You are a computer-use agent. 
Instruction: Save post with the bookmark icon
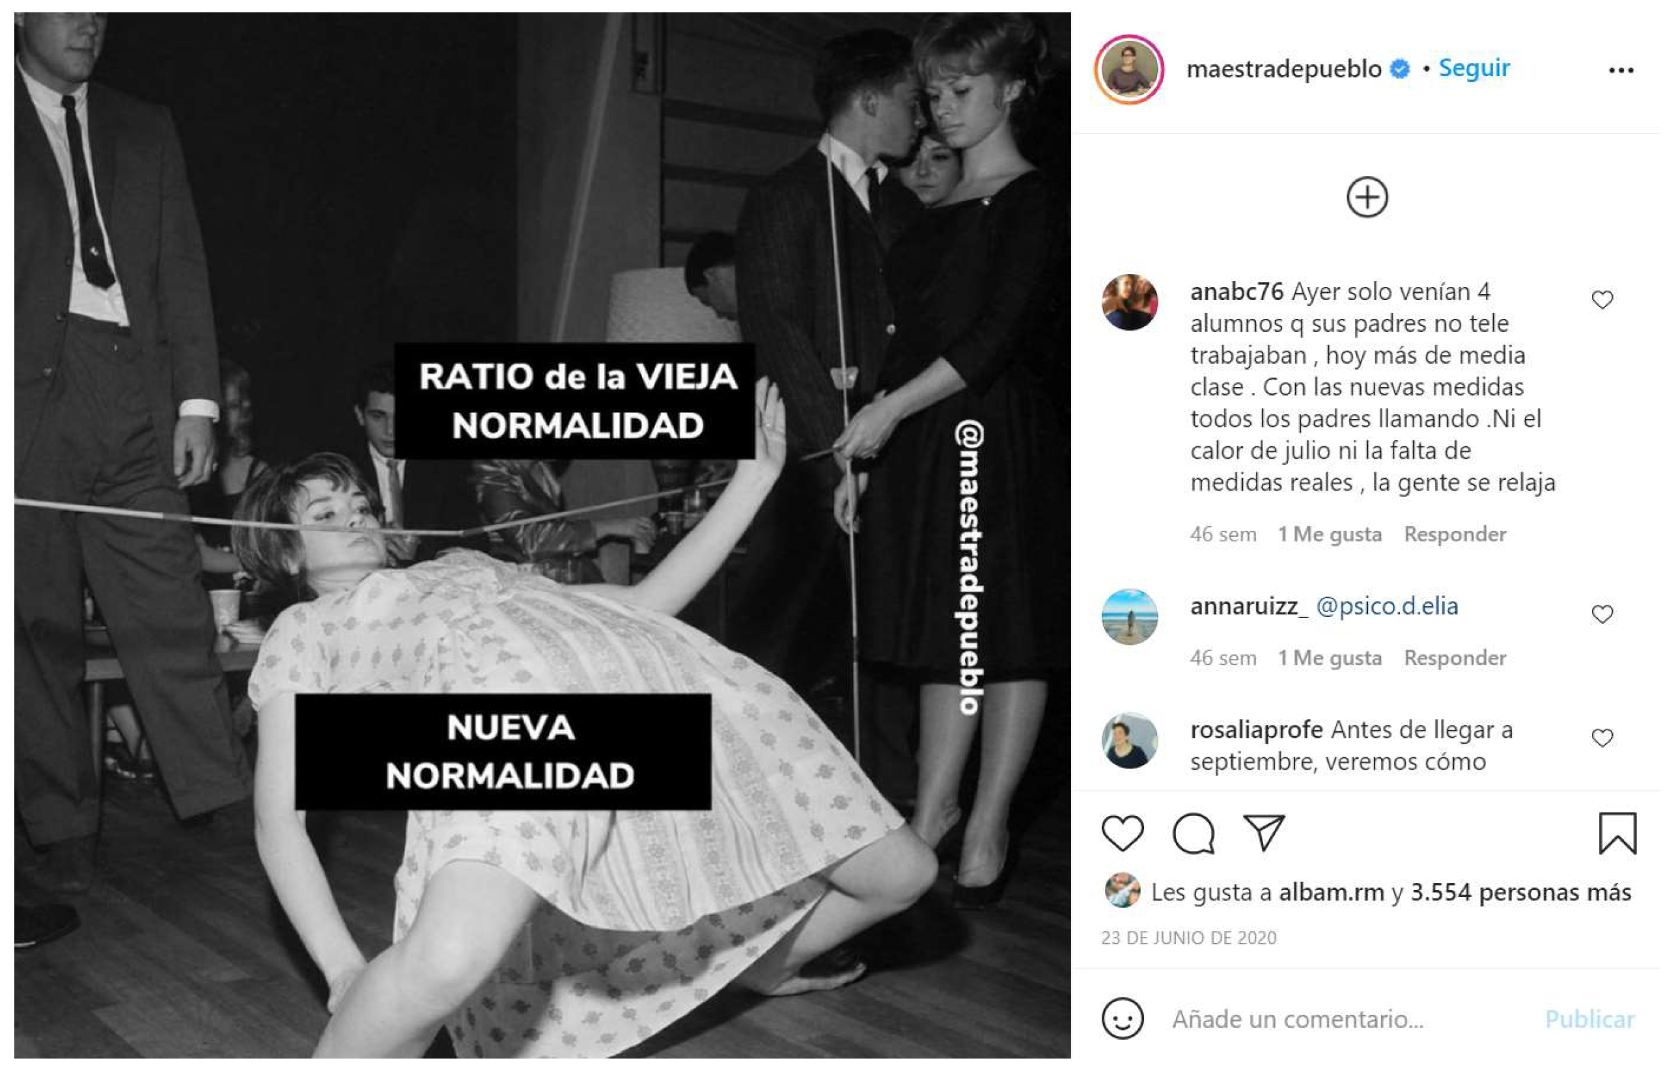pos(1617,833)
